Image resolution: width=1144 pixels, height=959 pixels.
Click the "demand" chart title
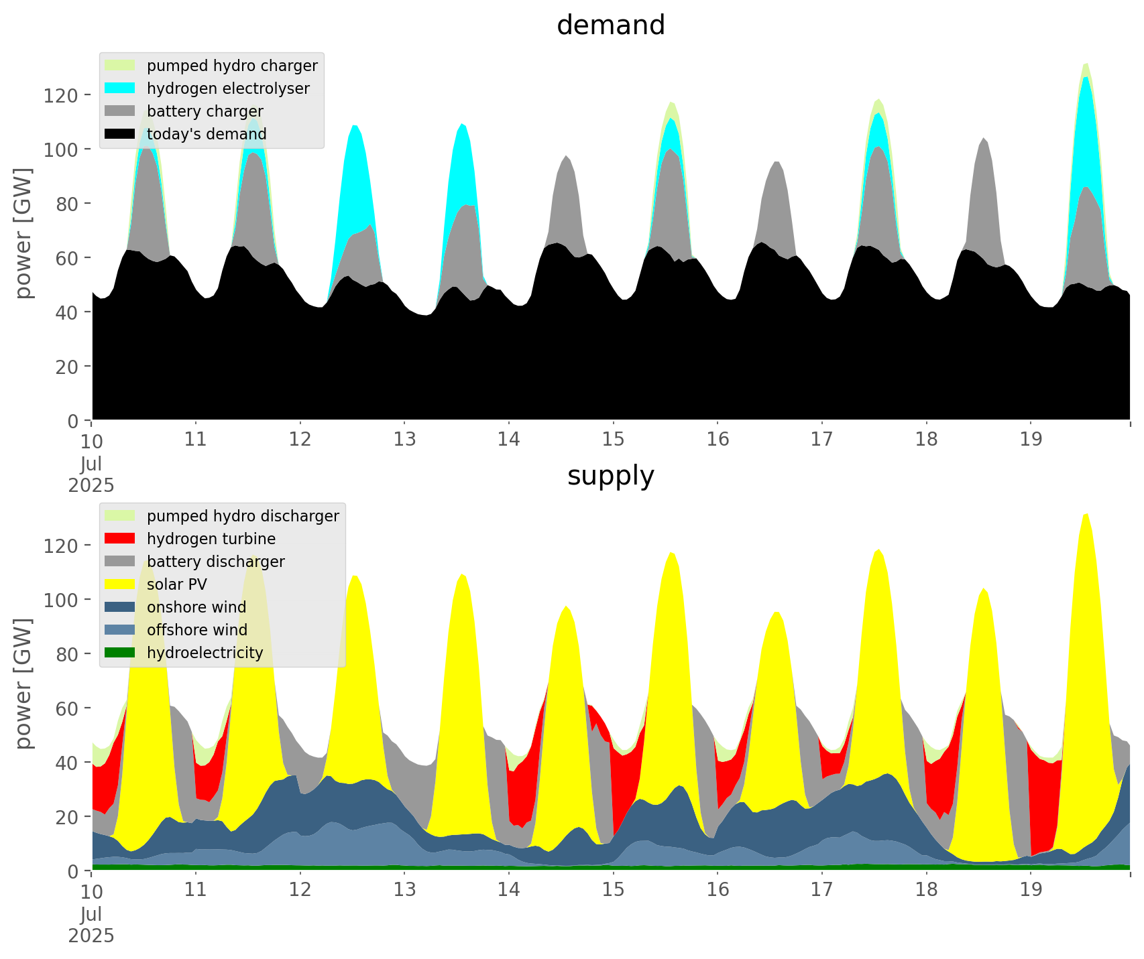click(610, 25)
